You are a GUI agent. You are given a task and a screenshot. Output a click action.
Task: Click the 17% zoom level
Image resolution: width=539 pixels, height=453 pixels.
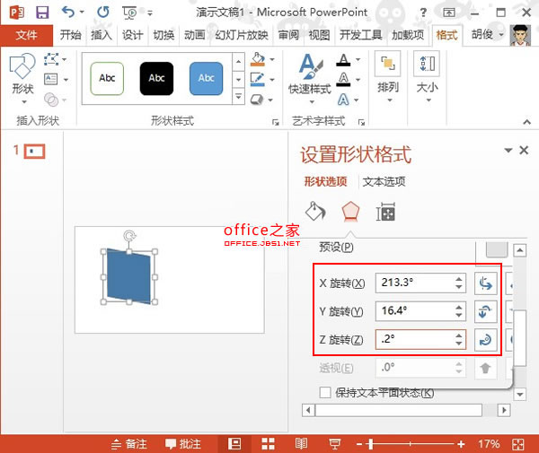pyautogui.click(x=489, y=444)
